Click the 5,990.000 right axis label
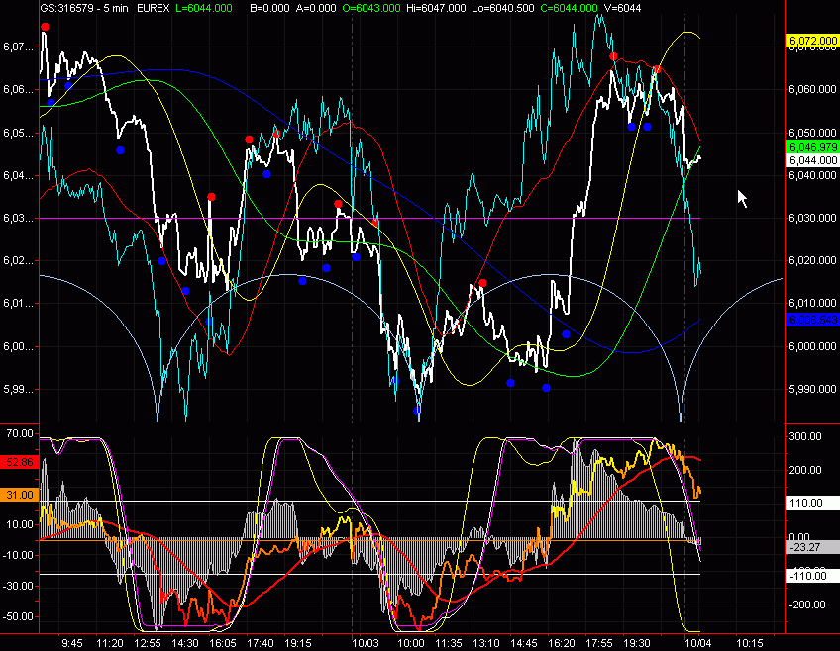The width and height of the screenshot is (840, 651). tap(812, 389)
